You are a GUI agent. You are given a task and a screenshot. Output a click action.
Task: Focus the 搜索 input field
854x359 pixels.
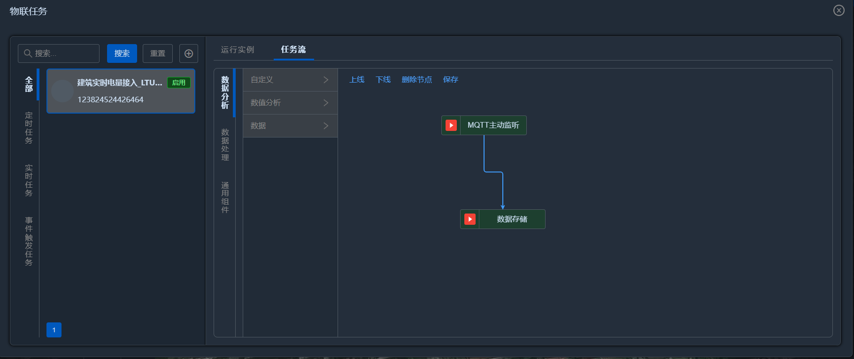[65, 53]
